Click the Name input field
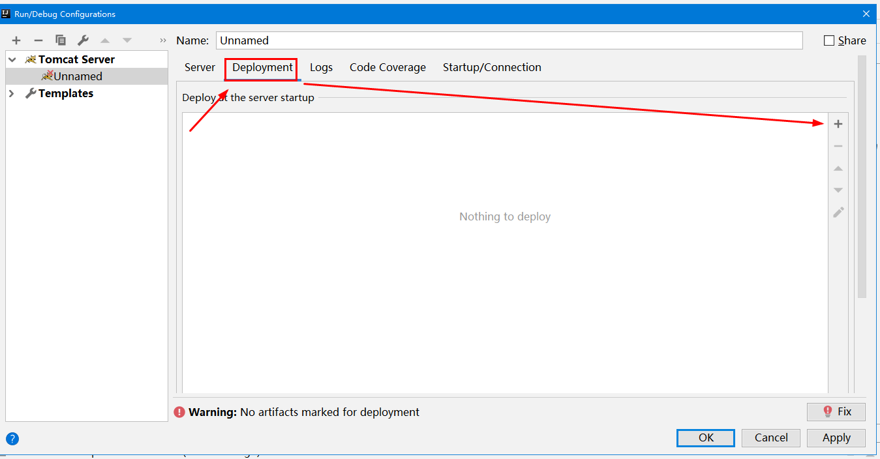 509,40
